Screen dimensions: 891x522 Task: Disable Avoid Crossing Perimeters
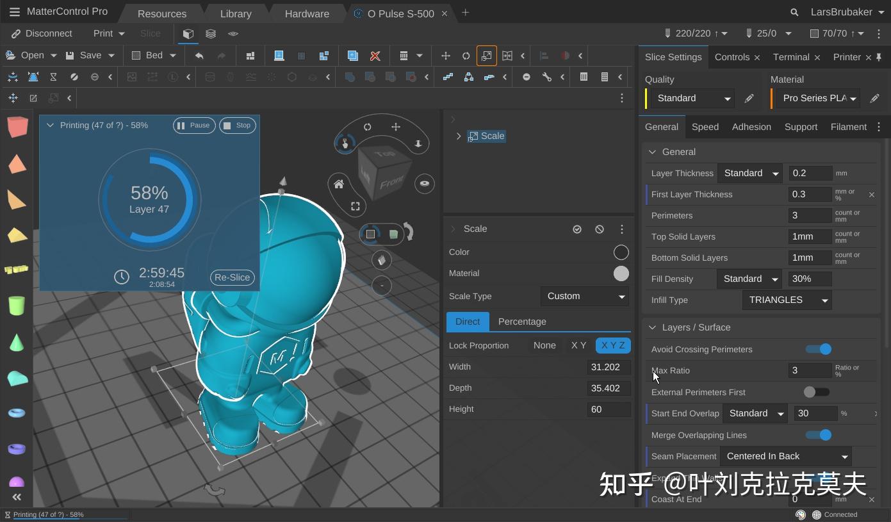point(818,349)
